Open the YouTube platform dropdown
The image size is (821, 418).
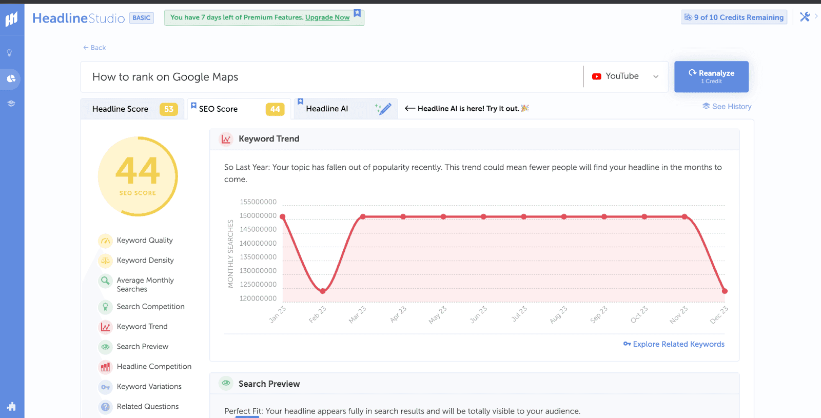click(x=625, y=76)
